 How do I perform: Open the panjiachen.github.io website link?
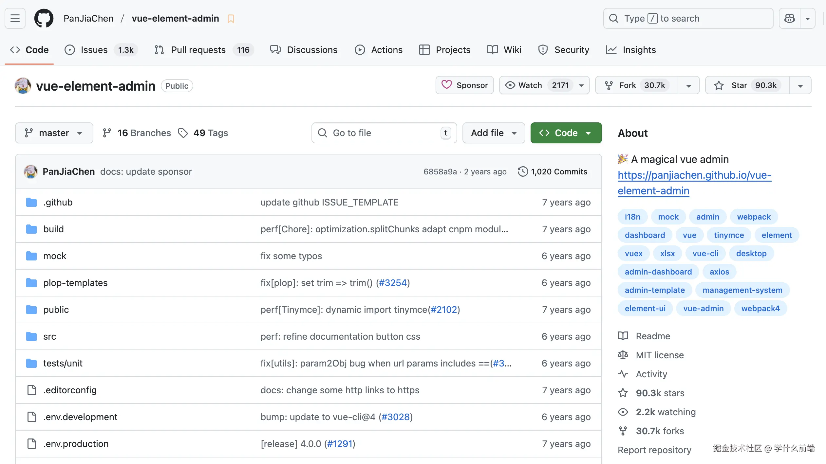pos(694,175)
